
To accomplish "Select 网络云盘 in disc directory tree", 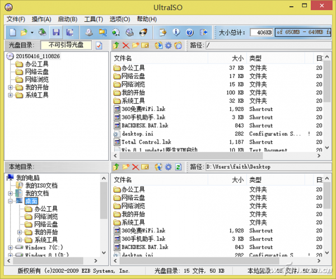I will (36, 72).
